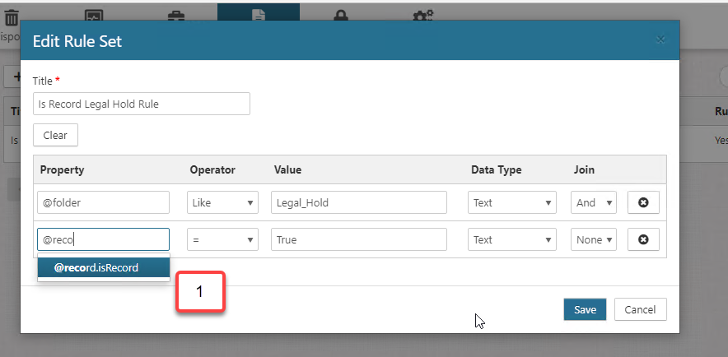
Task: Click the Clear button
Action: click(55, 135)
